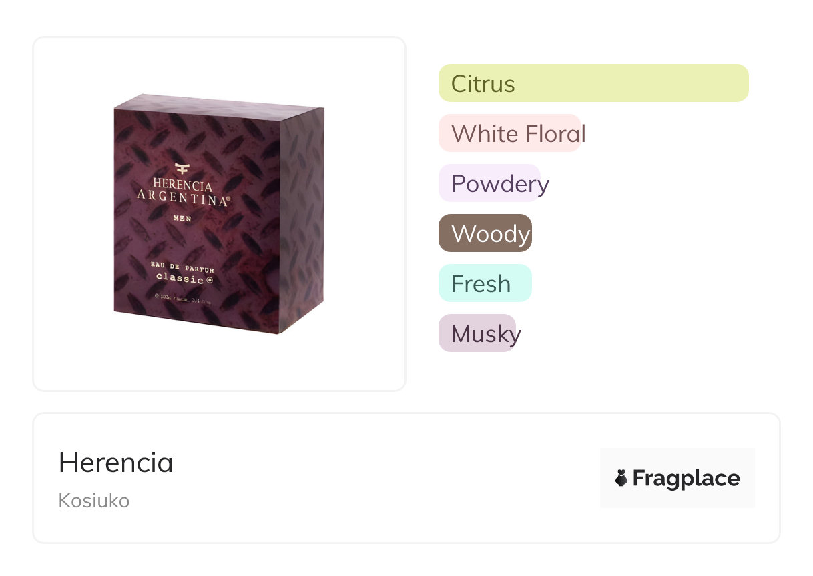This screenshot has height=576, width=813.
Task: Click the 'classic' word on the box
Action: point(179,278)
